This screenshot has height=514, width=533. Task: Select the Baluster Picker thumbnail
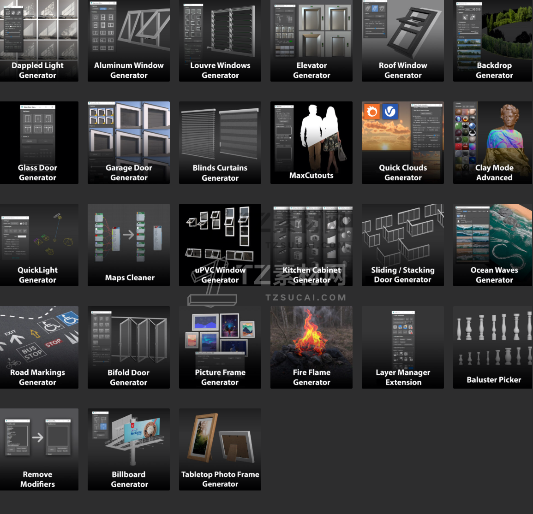(493, 347)
